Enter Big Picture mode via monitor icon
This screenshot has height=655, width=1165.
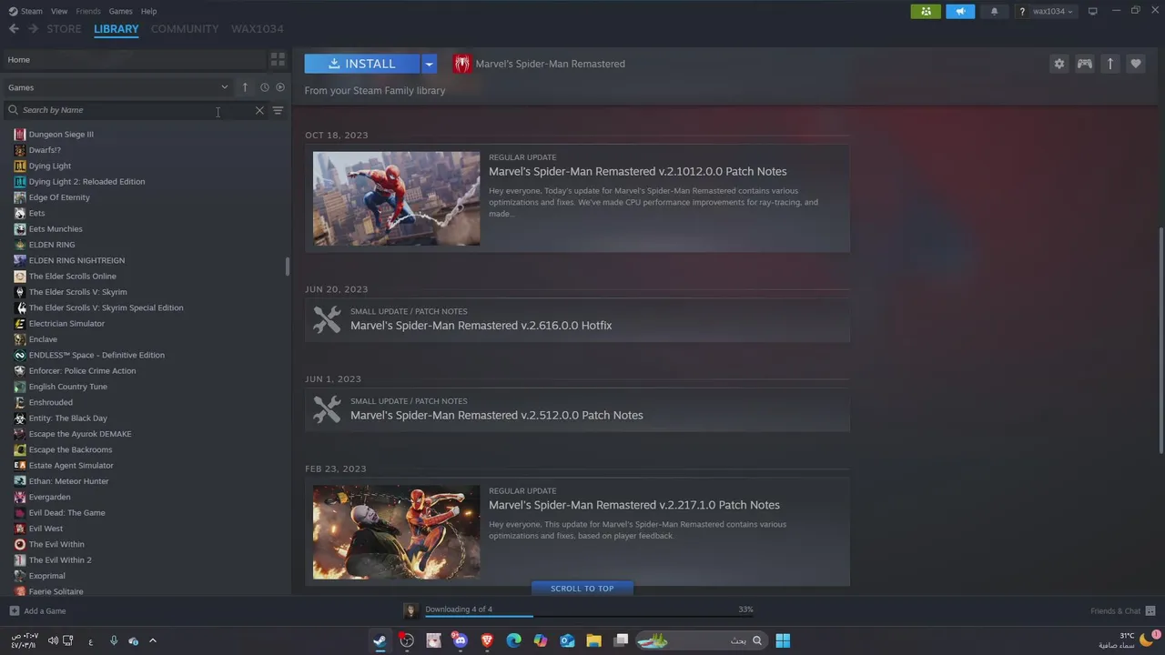(1092, 11)
